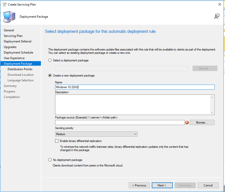Click the 'Select deployment package' page heading
The width and height of the screenshot is (225, 192).
pyautogui.click(x=100, y=31)
